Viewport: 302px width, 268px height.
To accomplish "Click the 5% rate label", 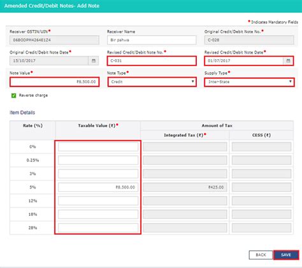I will click(32, 187).
